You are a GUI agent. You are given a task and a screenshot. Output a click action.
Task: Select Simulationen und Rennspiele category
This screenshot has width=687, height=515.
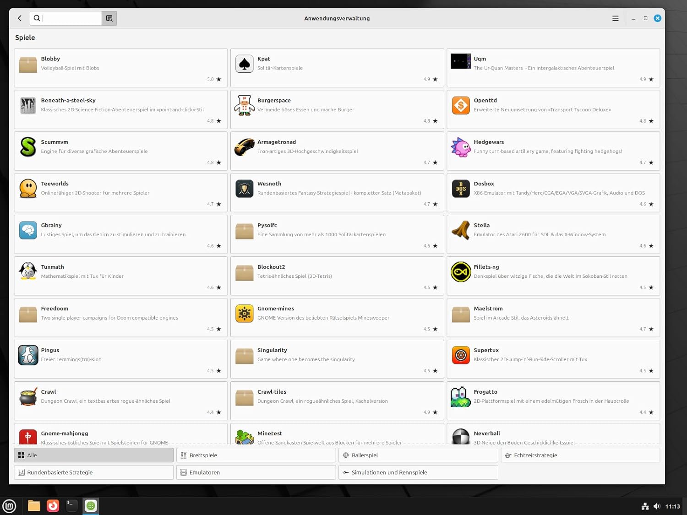pos(418,472)
